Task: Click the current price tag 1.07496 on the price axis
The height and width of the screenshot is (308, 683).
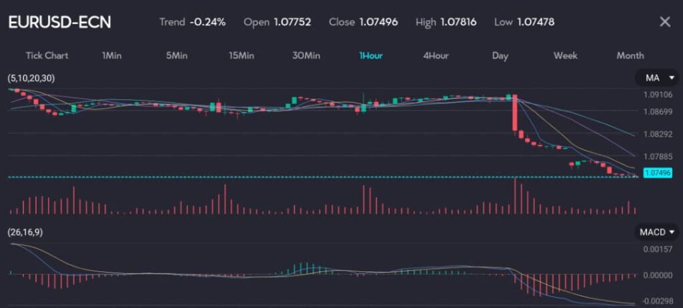Action: pyautogui.click(x=657, y=173)
